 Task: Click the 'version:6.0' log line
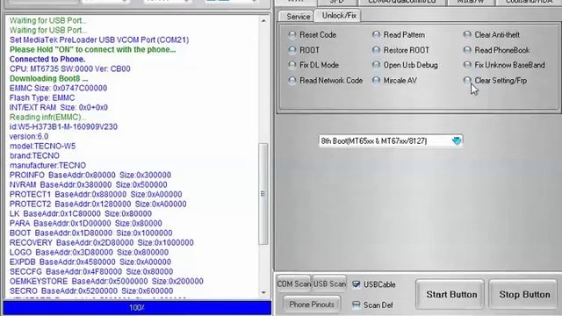29,137
